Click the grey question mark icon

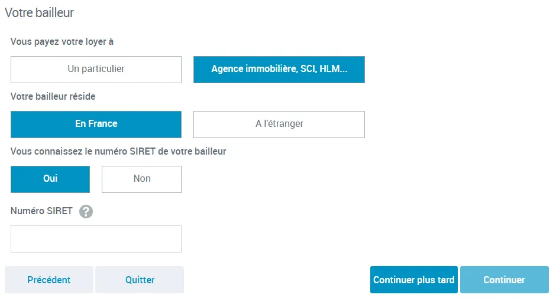[86, 211]
